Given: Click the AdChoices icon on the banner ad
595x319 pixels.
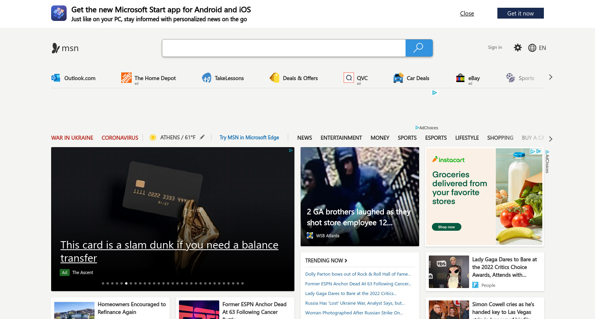Looking at the screenshot, I should (435, 93).
